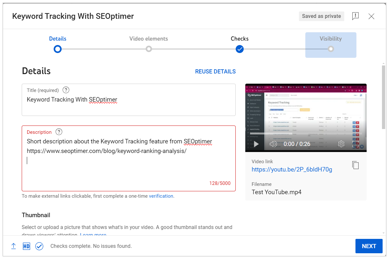Click the Title help question mark

(x=66, y=90)
